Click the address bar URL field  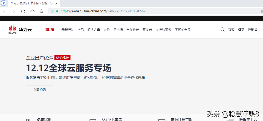(x=154, y=11)
